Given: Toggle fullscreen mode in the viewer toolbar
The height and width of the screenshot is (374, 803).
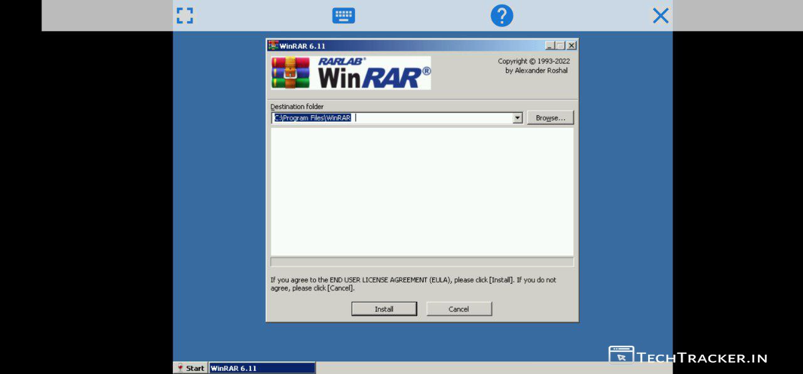Looking at the screenshot, I should click(x=184, y=16).
